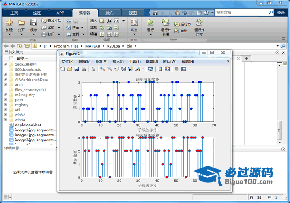
Task: Expand the registry folder
Action: [5, 104]
